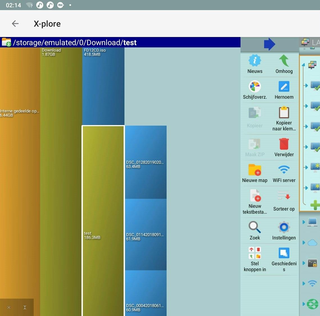Viewport: 320px width, 316px height.
Task: Open Schijfoverz. disk map tool
Action: click(x=255, y=90)
